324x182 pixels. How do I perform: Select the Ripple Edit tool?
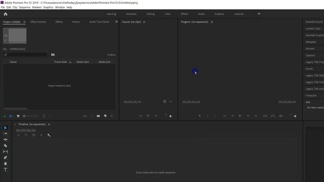click(x=6, y=140)
